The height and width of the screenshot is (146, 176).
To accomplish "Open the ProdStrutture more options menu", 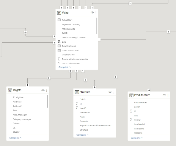I will click(168, 95).
